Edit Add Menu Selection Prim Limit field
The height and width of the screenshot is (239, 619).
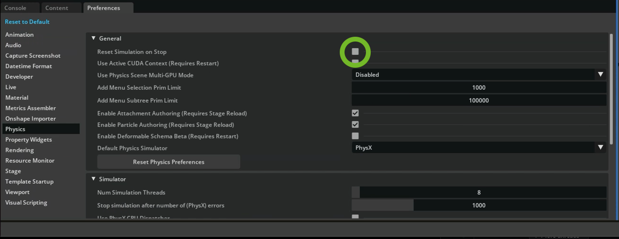(x=479, y=87)
